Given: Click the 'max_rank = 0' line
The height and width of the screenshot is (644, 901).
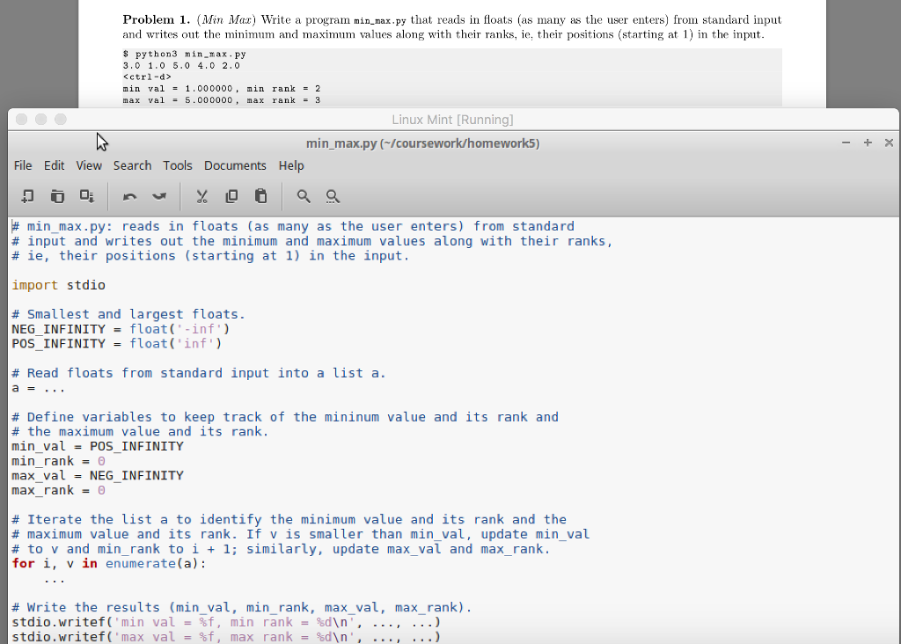Looking at the screenshot, I should (59, 490).
